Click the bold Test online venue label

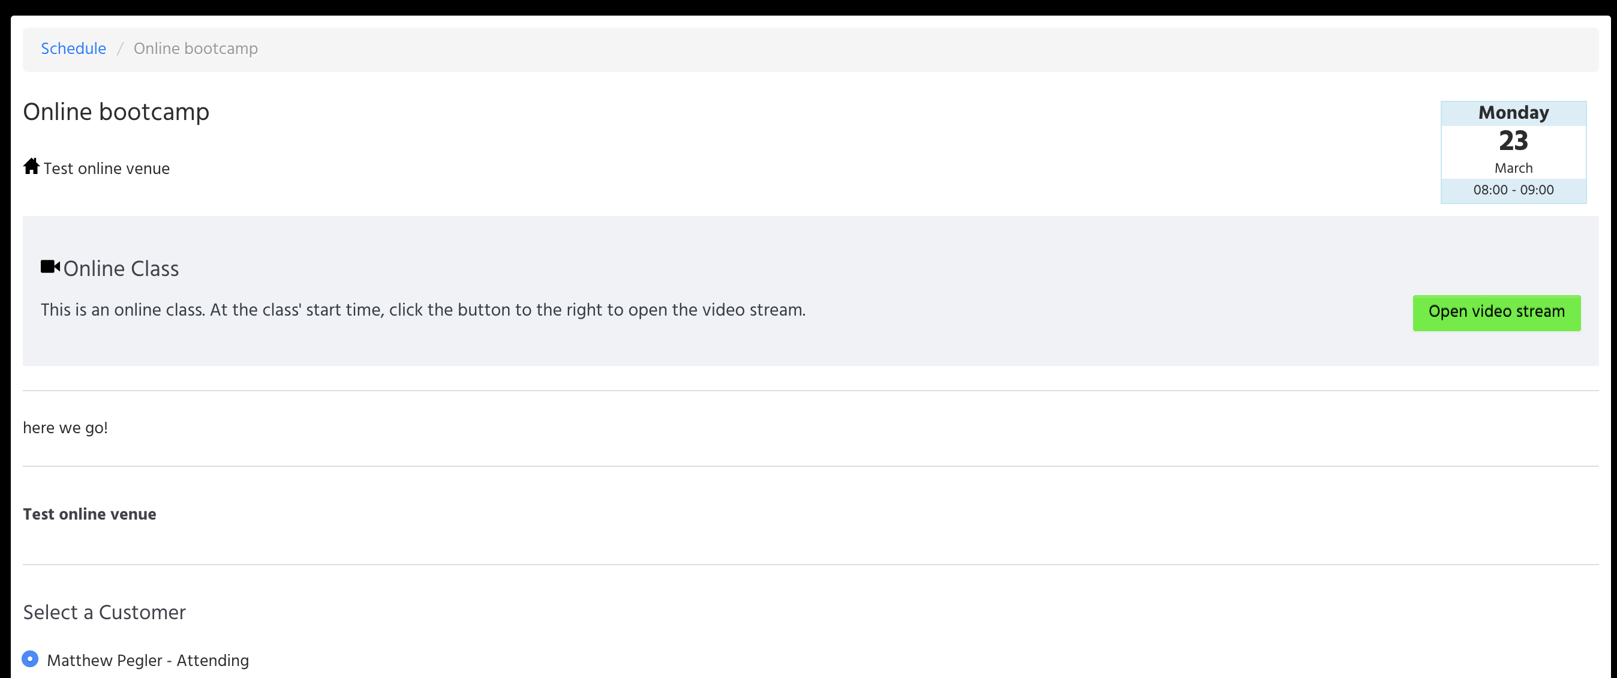90,514
